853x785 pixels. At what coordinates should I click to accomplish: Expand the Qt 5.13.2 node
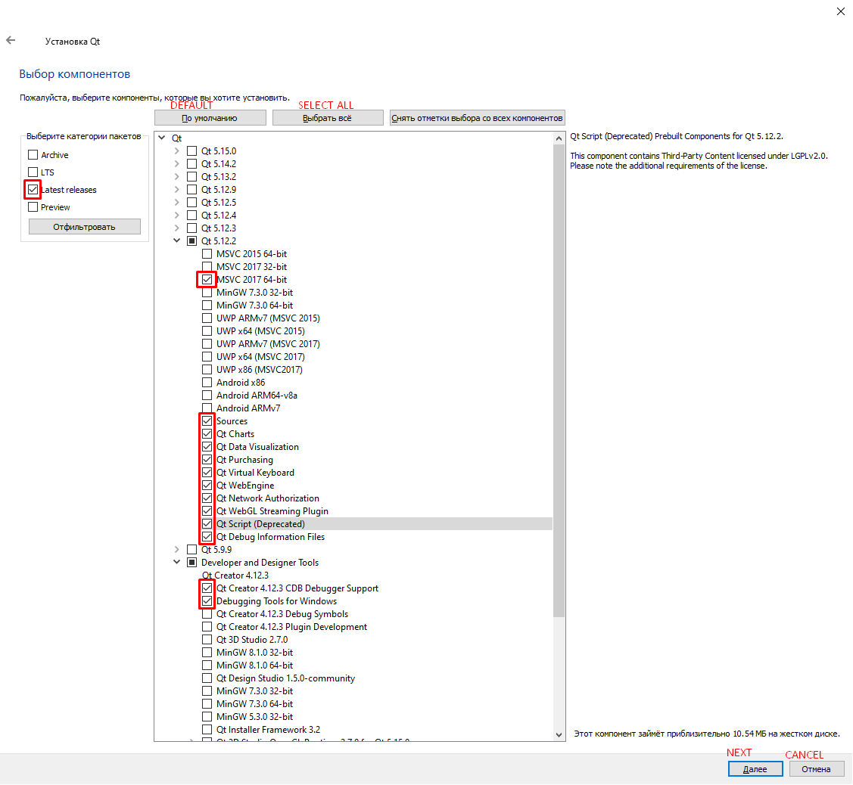pyautogui.click(x=177, y=177)
